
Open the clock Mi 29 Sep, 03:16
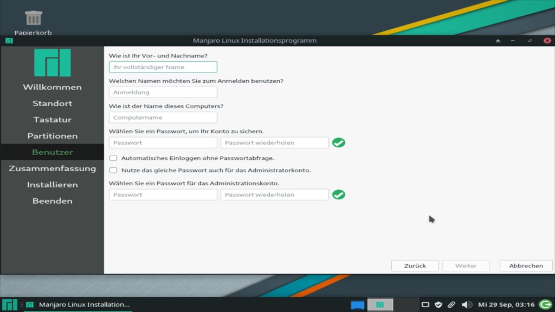click(x=506, y=304)
